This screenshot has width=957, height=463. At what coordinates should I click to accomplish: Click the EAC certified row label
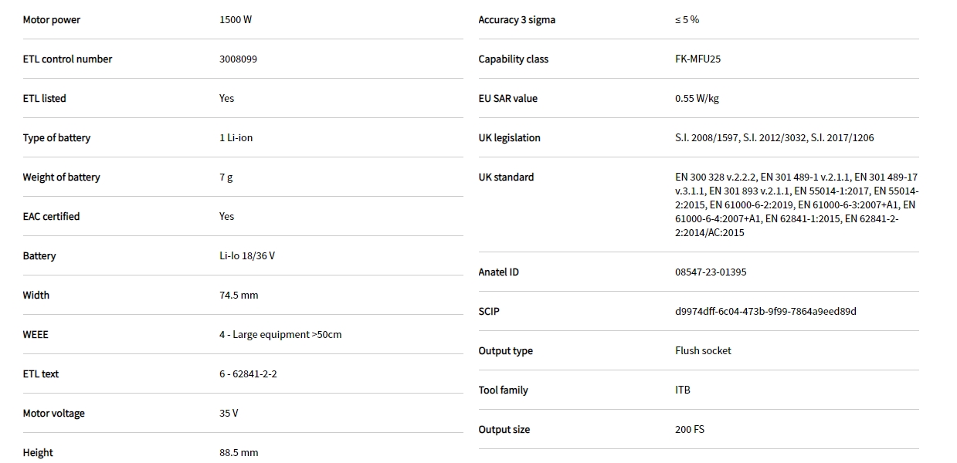coord(51,217)
